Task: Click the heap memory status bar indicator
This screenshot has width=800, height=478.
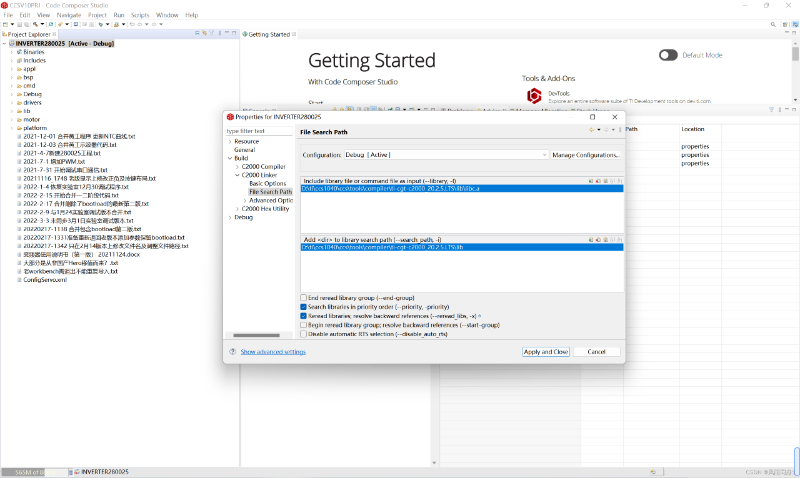Action: (x=34, y=472)
